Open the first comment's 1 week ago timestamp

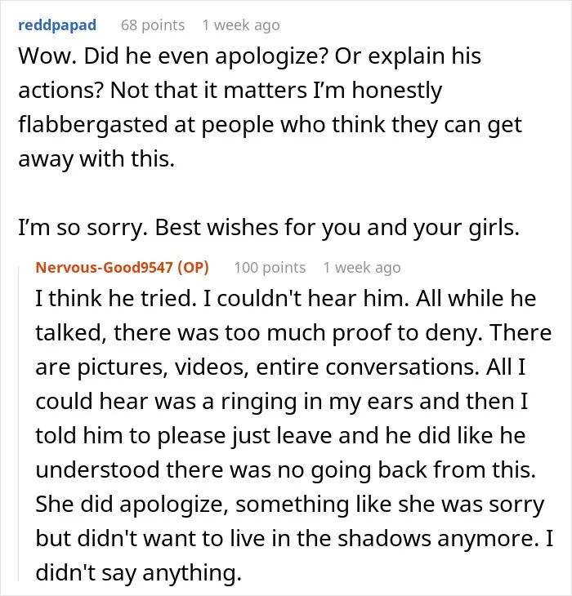[241, 25]
